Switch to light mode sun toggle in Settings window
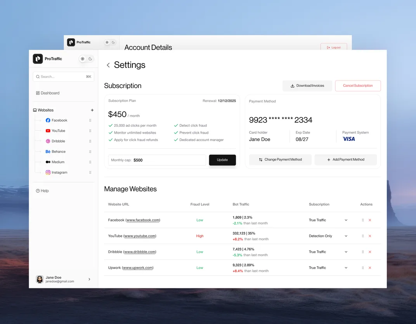This screenshot has height=324, width=416. click(x=83, y=59)
